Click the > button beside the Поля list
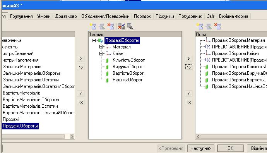The image size is (267, 153). (x=189, y=58)
